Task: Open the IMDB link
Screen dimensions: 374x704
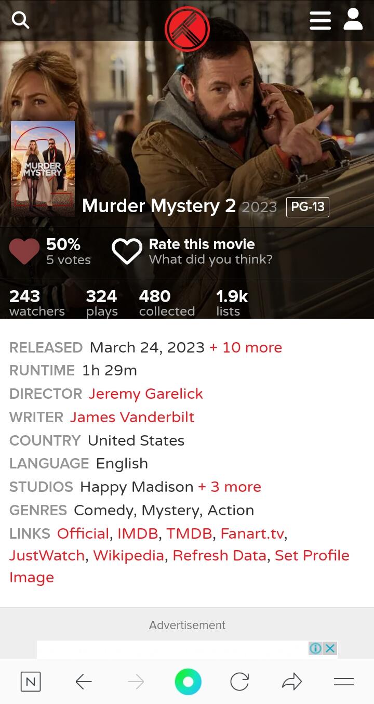Action: pyautogui.click(x=138, y=533)
